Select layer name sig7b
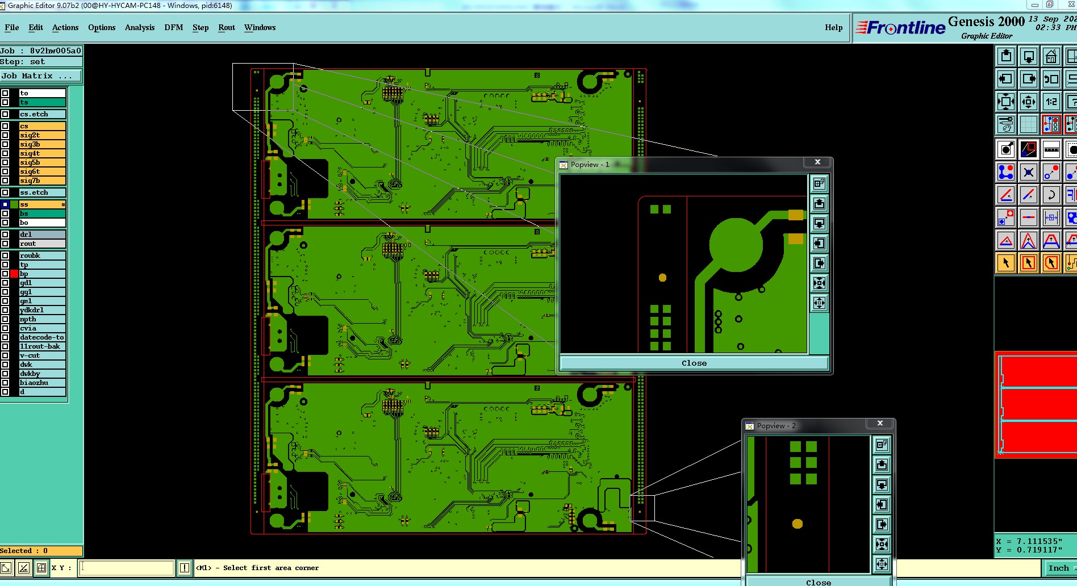1077x586 pixels. pyautogui.click(x=43, y=181)
